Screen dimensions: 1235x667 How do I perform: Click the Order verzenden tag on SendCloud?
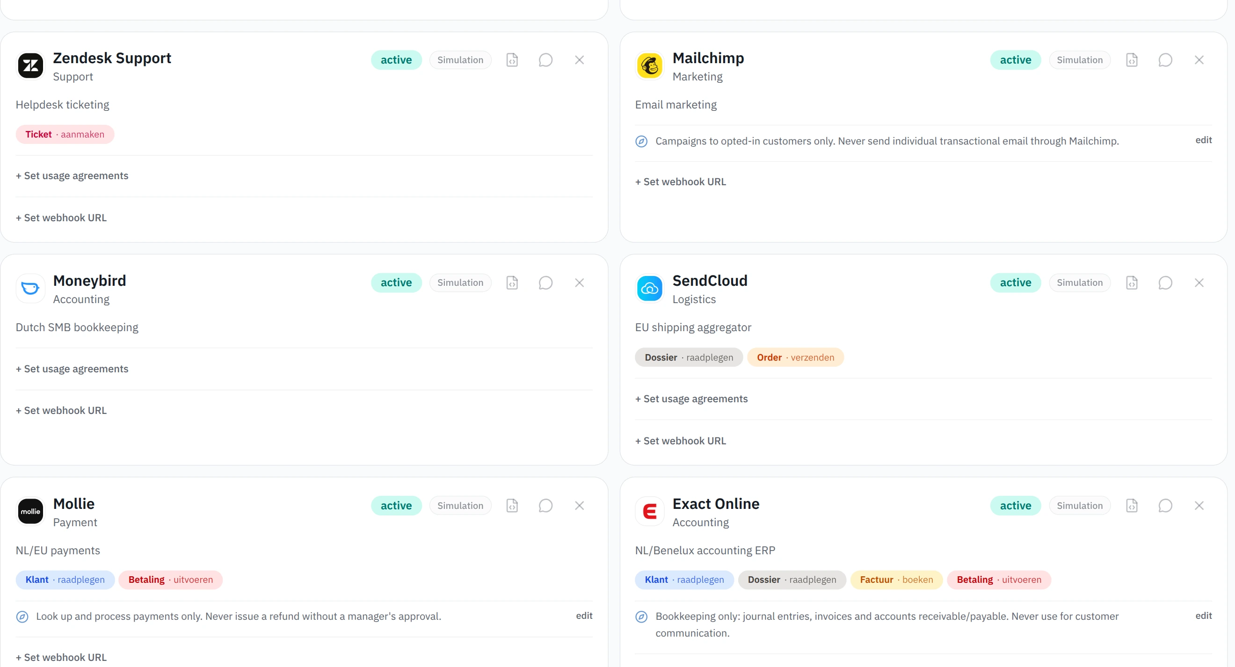pyautogui.click(x=795, y=357)
